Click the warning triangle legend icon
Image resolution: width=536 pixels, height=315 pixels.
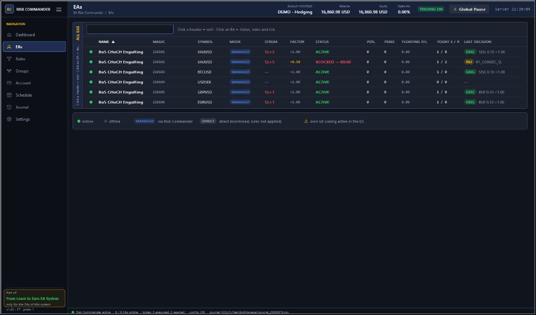point(307,121)
